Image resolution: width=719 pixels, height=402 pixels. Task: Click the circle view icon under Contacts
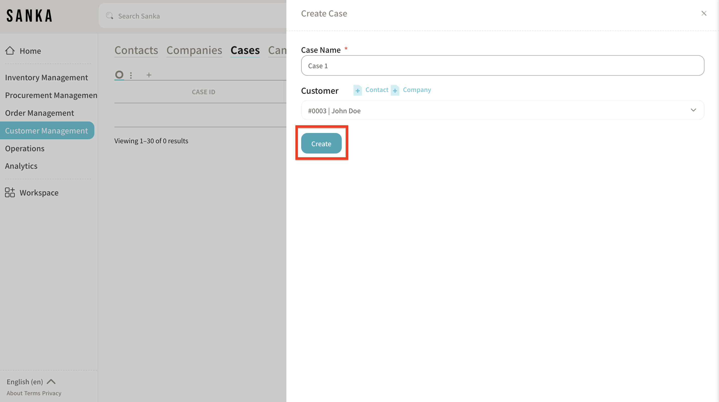(119, 75)
